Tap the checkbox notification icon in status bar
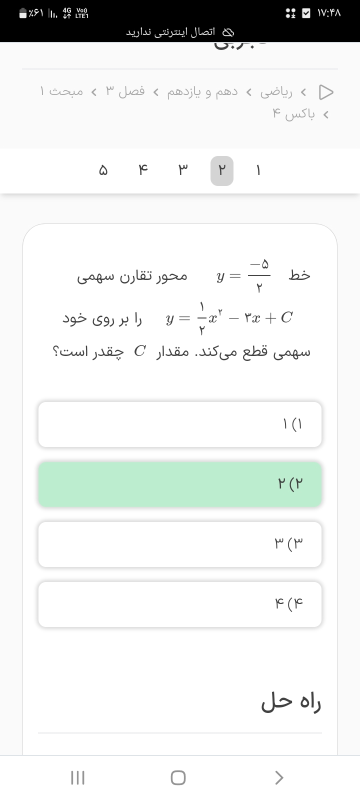 306,13
